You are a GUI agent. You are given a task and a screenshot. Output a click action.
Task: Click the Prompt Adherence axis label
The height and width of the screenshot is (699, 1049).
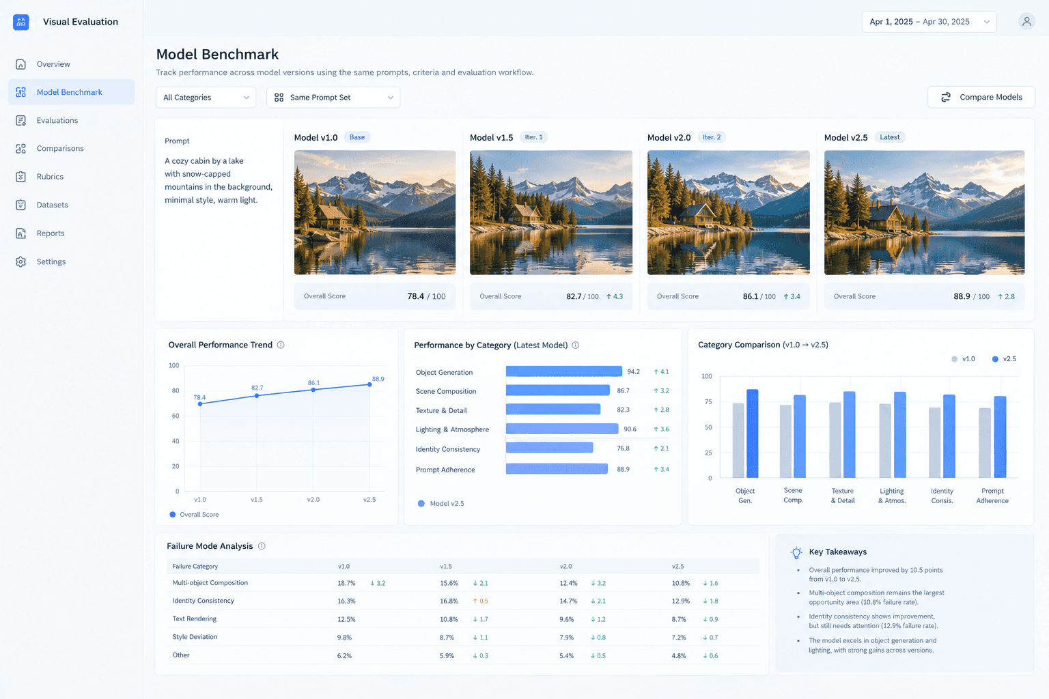pyautogui.click(x=992, y=496)
